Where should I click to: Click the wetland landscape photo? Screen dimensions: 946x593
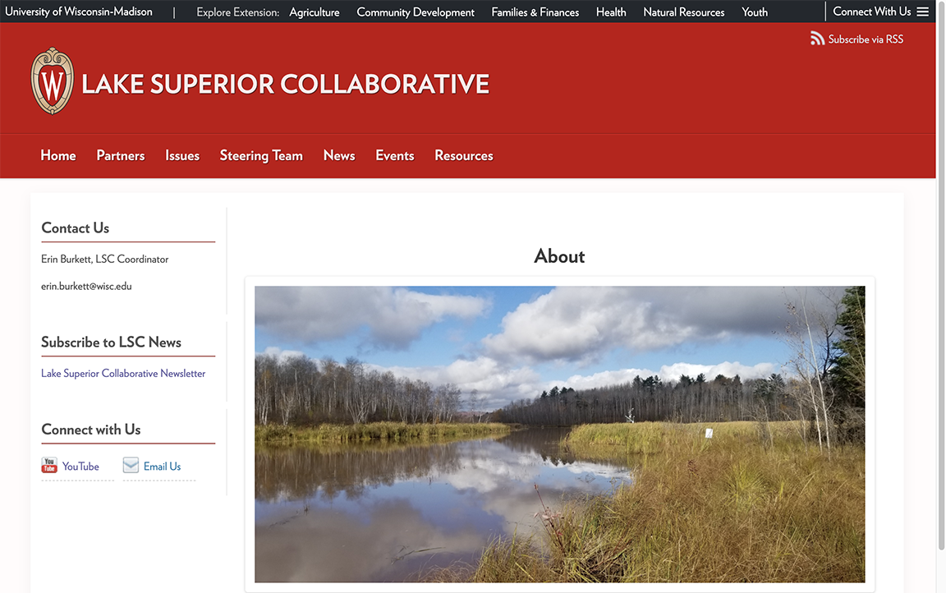pos(559,434)
